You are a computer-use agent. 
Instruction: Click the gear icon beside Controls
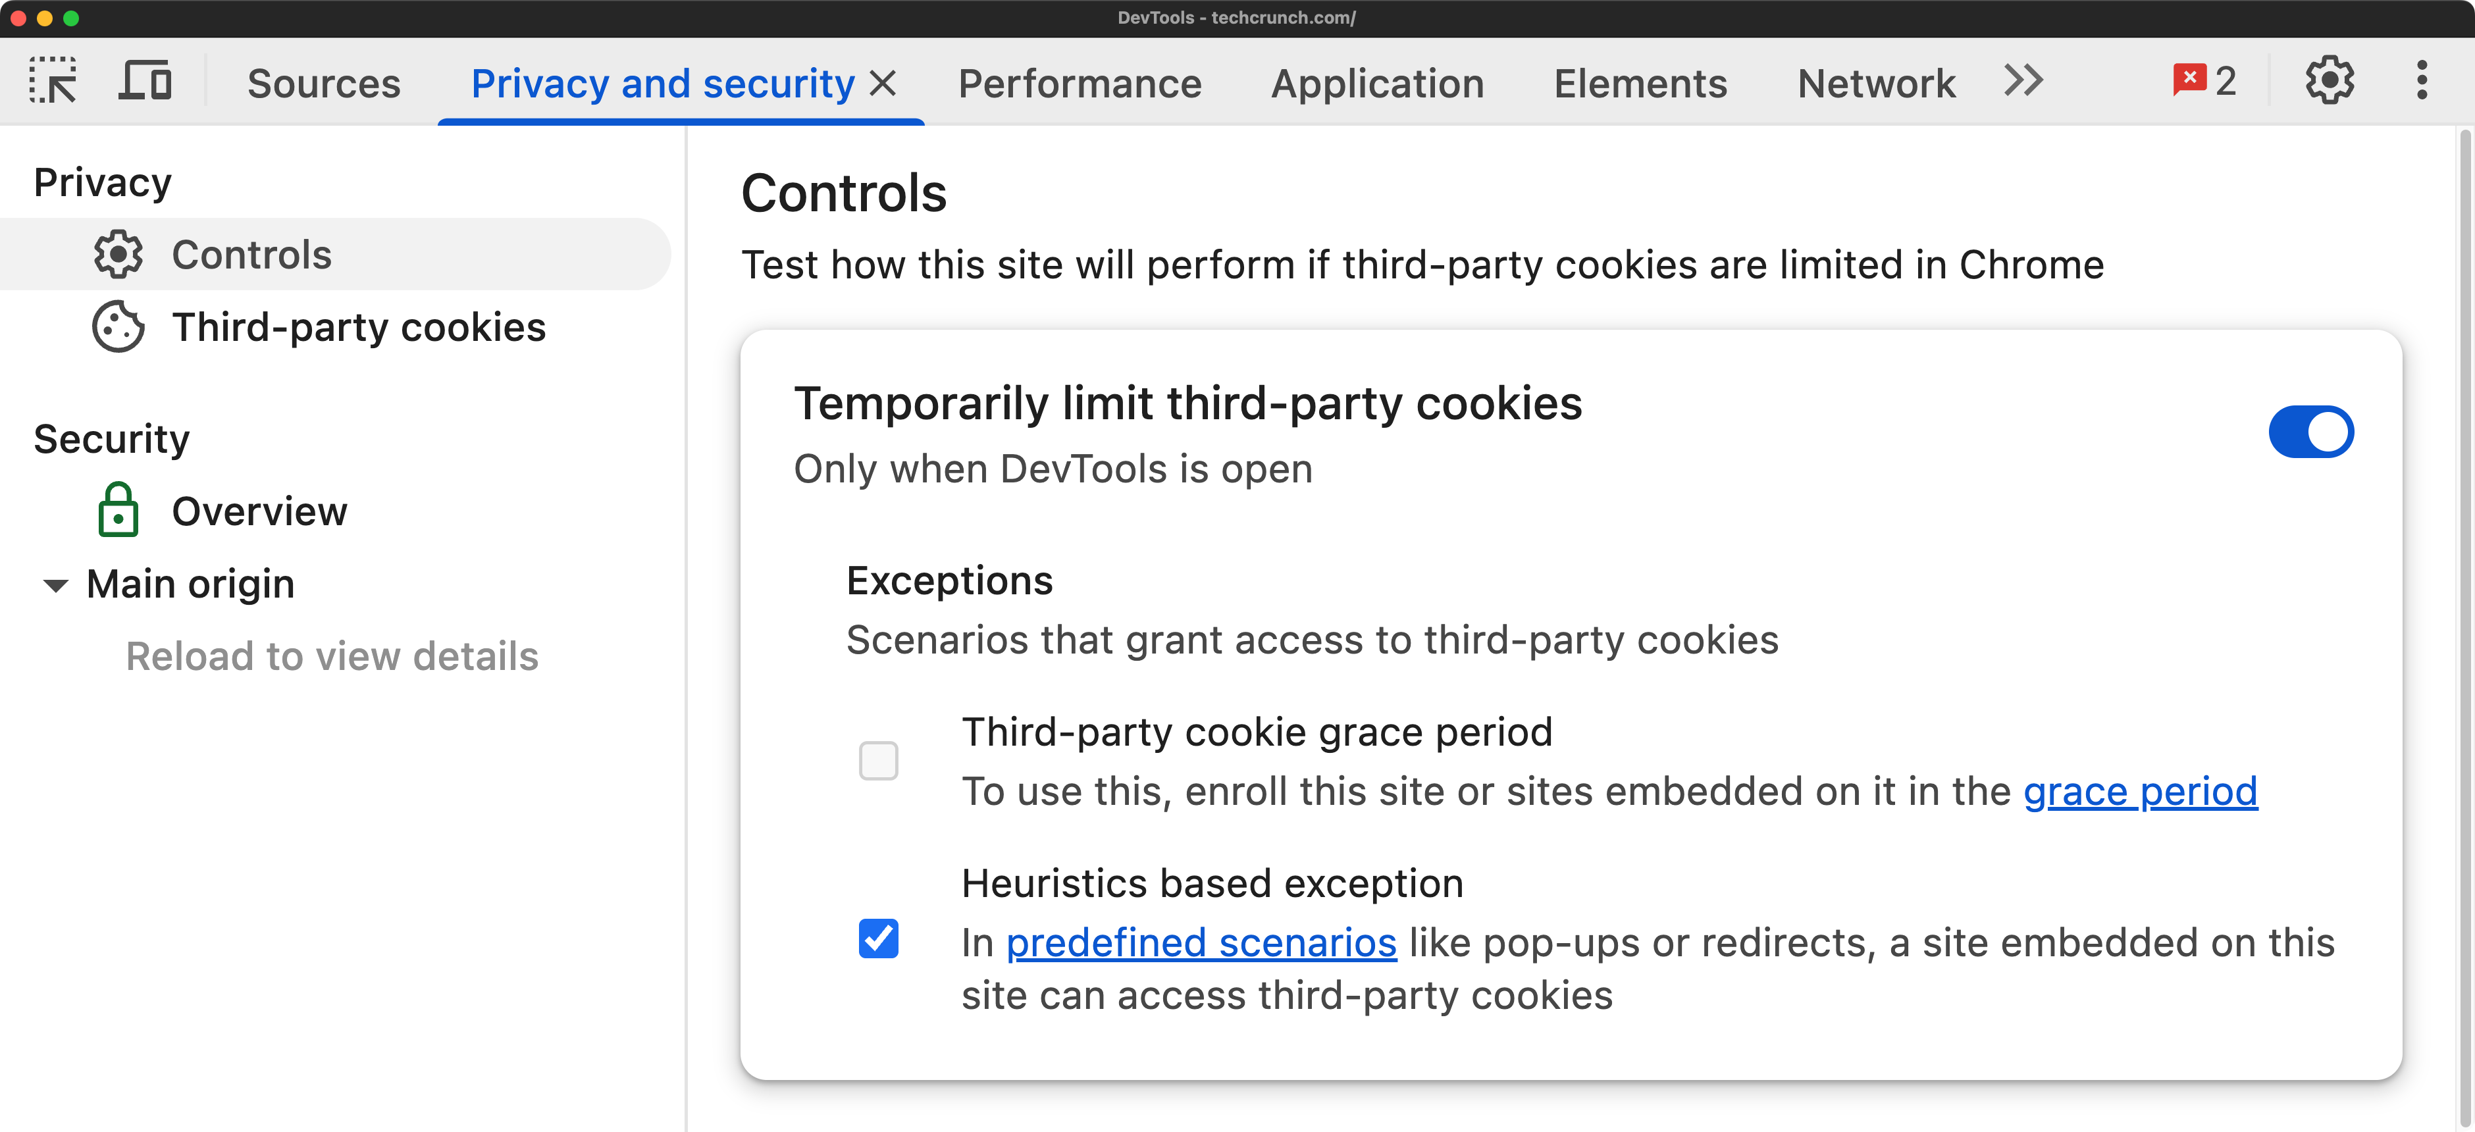(x=118, y=255)
